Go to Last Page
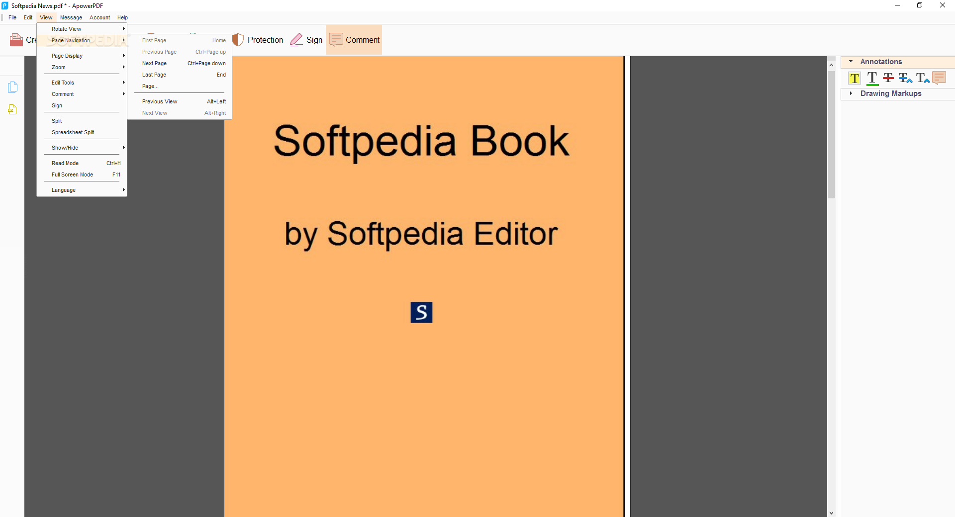The width and height of the screenshot is (955, 517). click(180, 75)
